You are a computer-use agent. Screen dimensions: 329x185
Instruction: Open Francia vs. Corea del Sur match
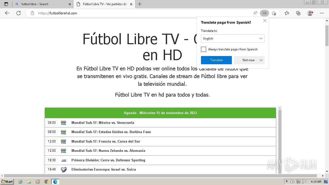[160, 141]
